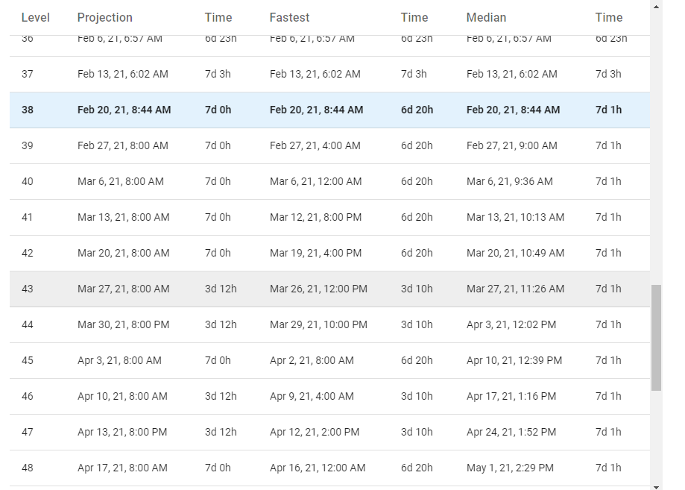
Task: Click the Median column header
Action: coord(486,17)
